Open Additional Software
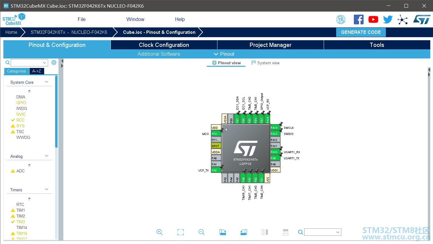This screenshot has width=433, height=244. [x=159, y=54]
